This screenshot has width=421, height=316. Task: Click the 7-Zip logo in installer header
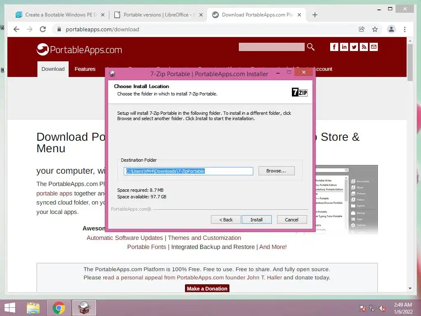(299, 92)
